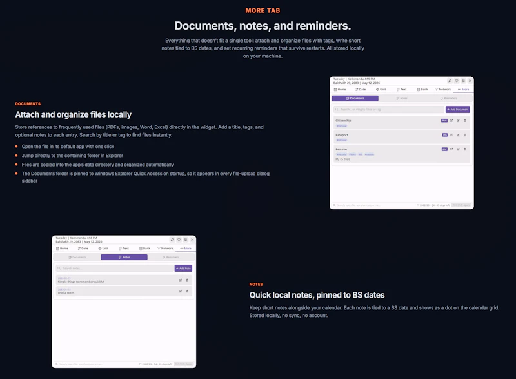Screen dimensions: 516x379
Task: Open Date tab in Notes widget
Action: (83, 249)
